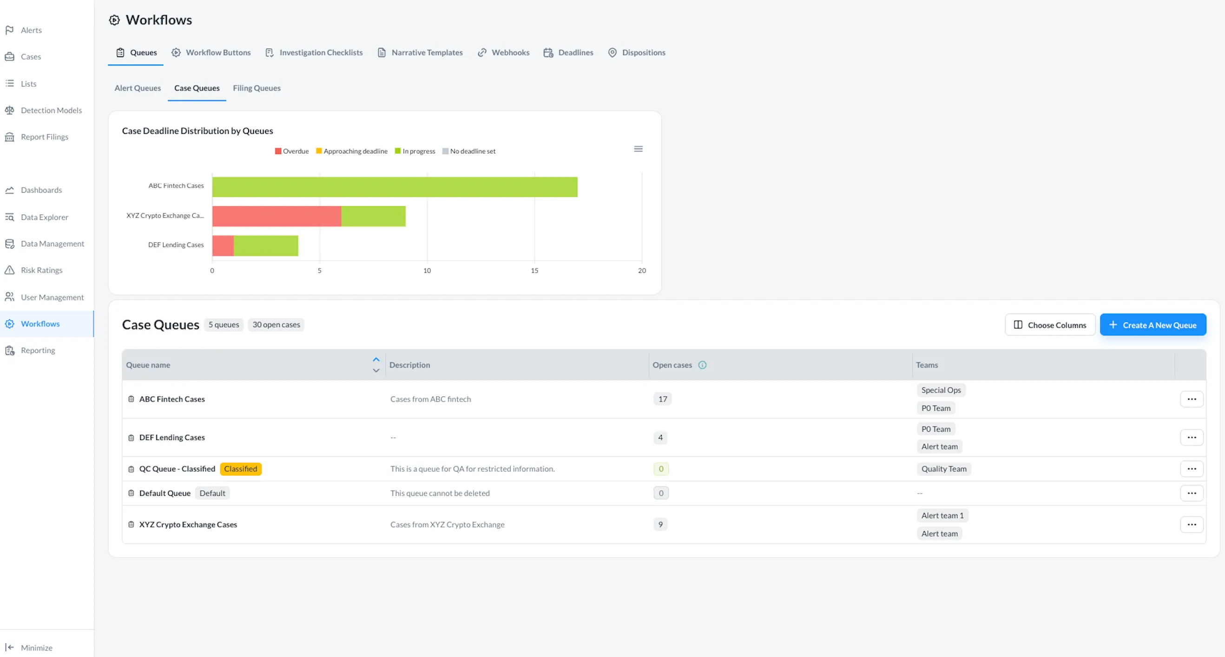
Task: Open the Alerts flag icon in sidebar
Action: (x=9, y=30)
